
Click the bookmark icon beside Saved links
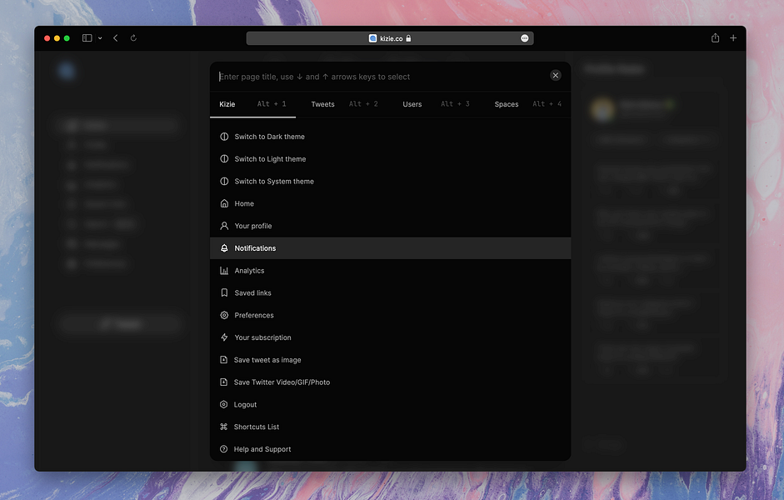pyautogui.click(x=224, y=292)
